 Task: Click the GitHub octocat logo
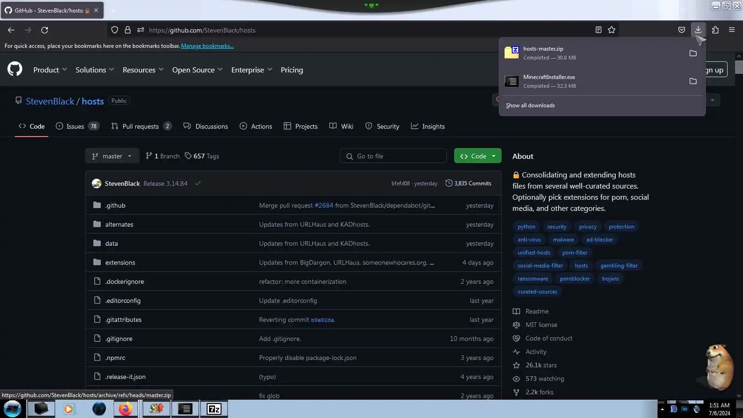tap(15, 69)
